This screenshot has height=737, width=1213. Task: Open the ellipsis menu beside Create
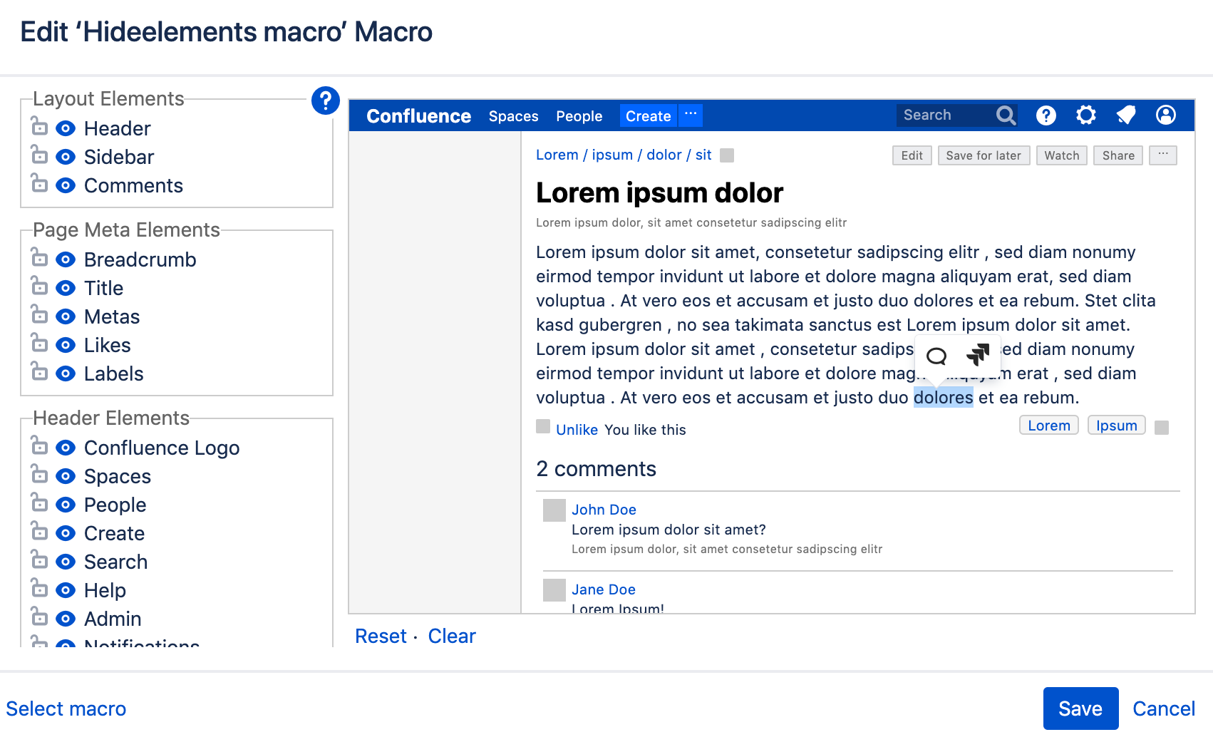tap(690, 115)
